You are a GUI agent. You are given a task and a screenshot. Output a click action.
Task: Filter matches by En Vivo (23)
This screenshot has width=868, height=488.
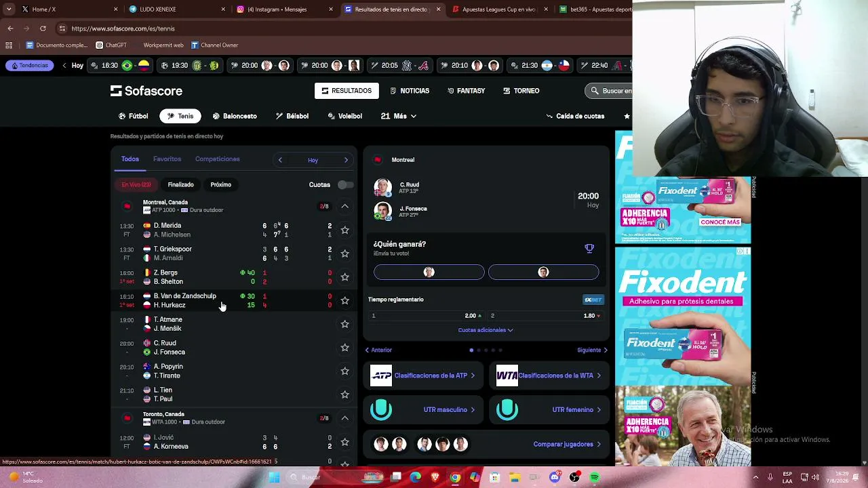(136, 184)
